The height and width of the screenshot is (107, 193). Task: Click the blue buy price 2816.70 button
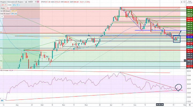15,5
